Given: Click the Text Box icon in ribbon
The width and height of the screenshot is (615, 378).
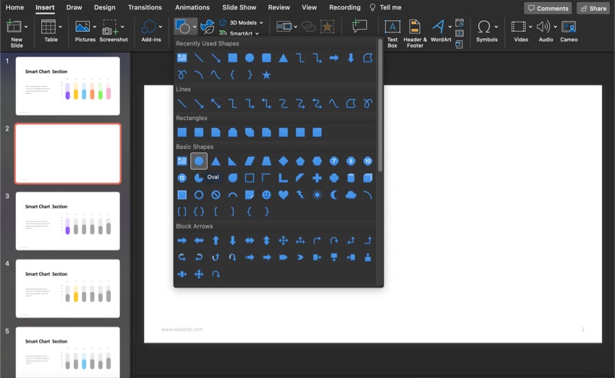Looking at the screenshot, I should click(392, 27).
